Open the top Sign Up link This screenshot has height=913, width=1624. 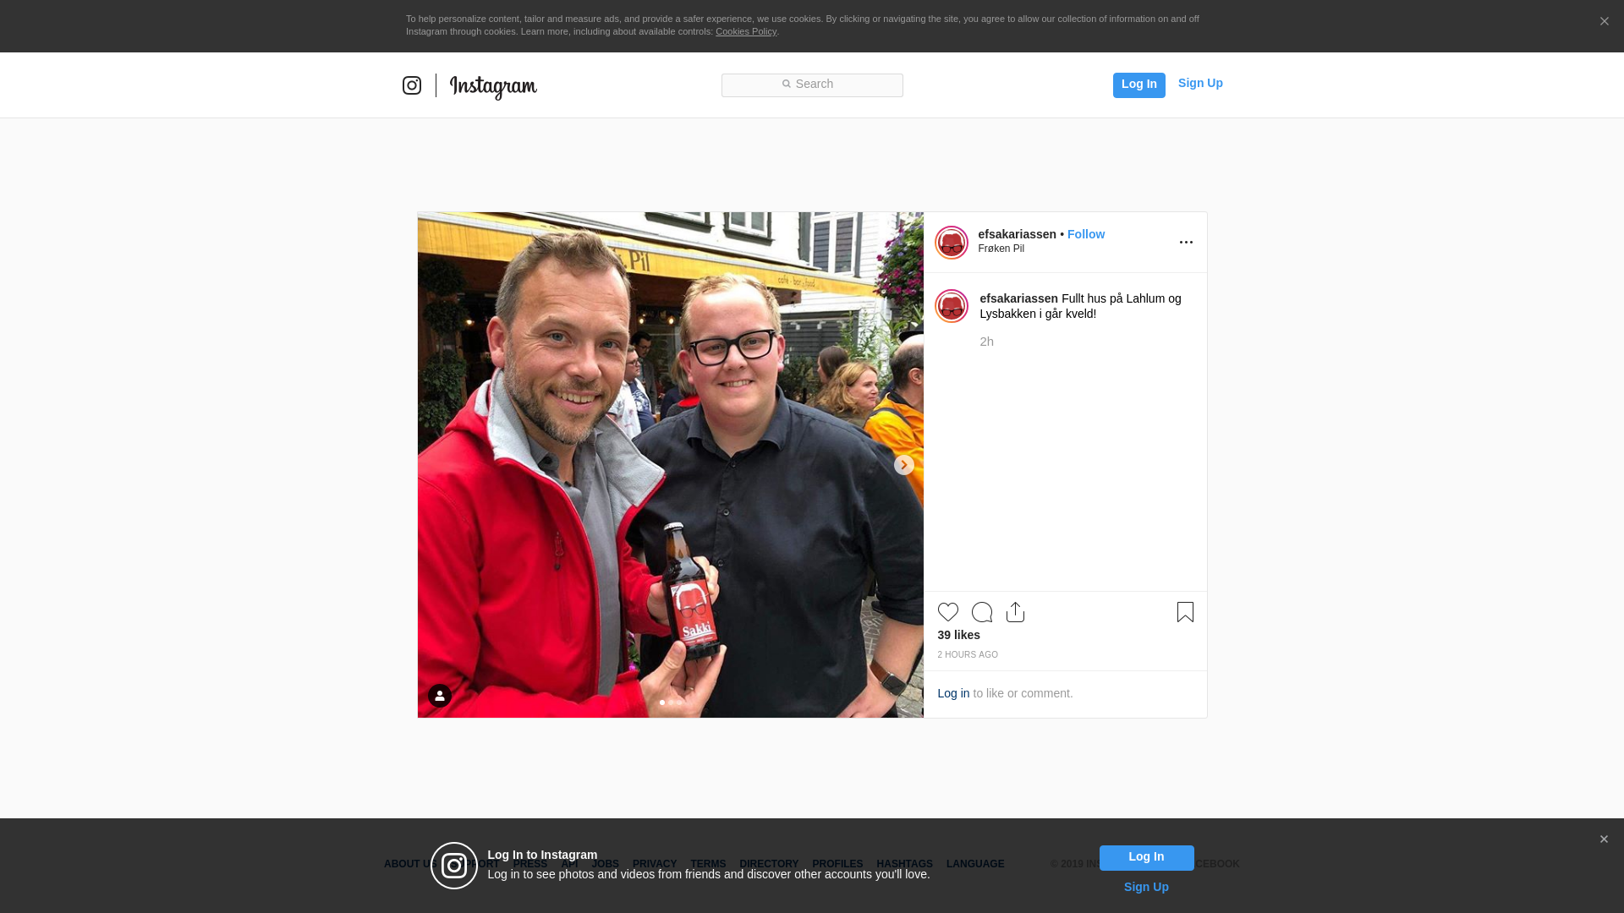coord(1200,83)
